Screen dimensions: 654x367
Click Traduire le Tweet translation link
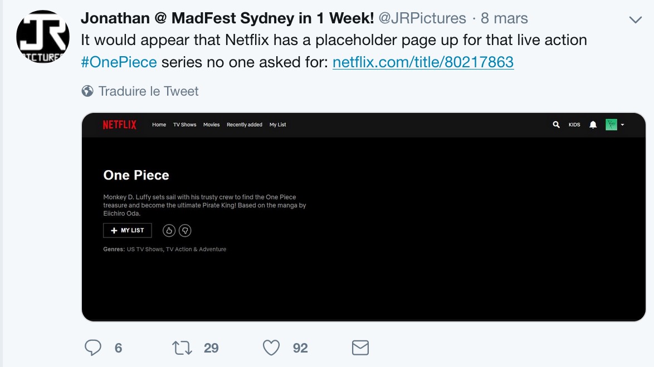(x=148, y=91)
